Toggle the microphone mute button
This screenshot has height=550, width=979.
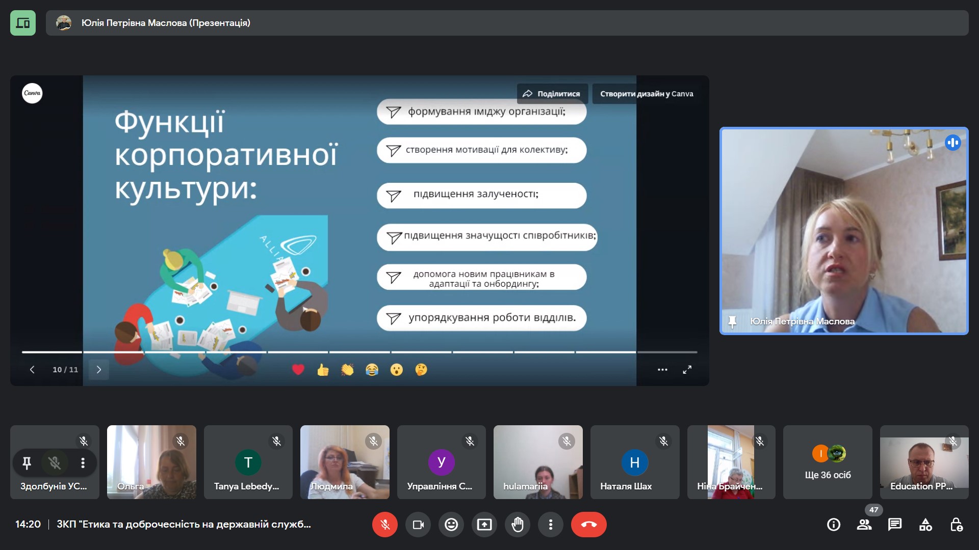(x=385, y=525)
